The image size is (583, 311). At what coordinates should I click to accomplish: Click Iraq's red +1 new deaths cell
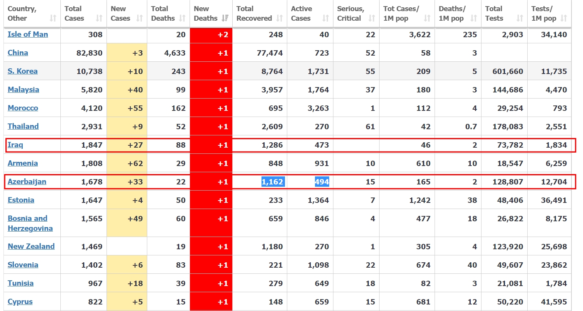click(211, 145)
